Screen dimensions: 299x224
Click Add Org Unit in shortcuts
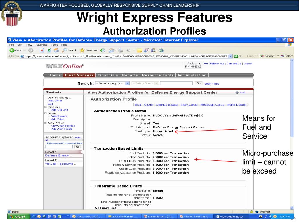[x=60, y=110]
